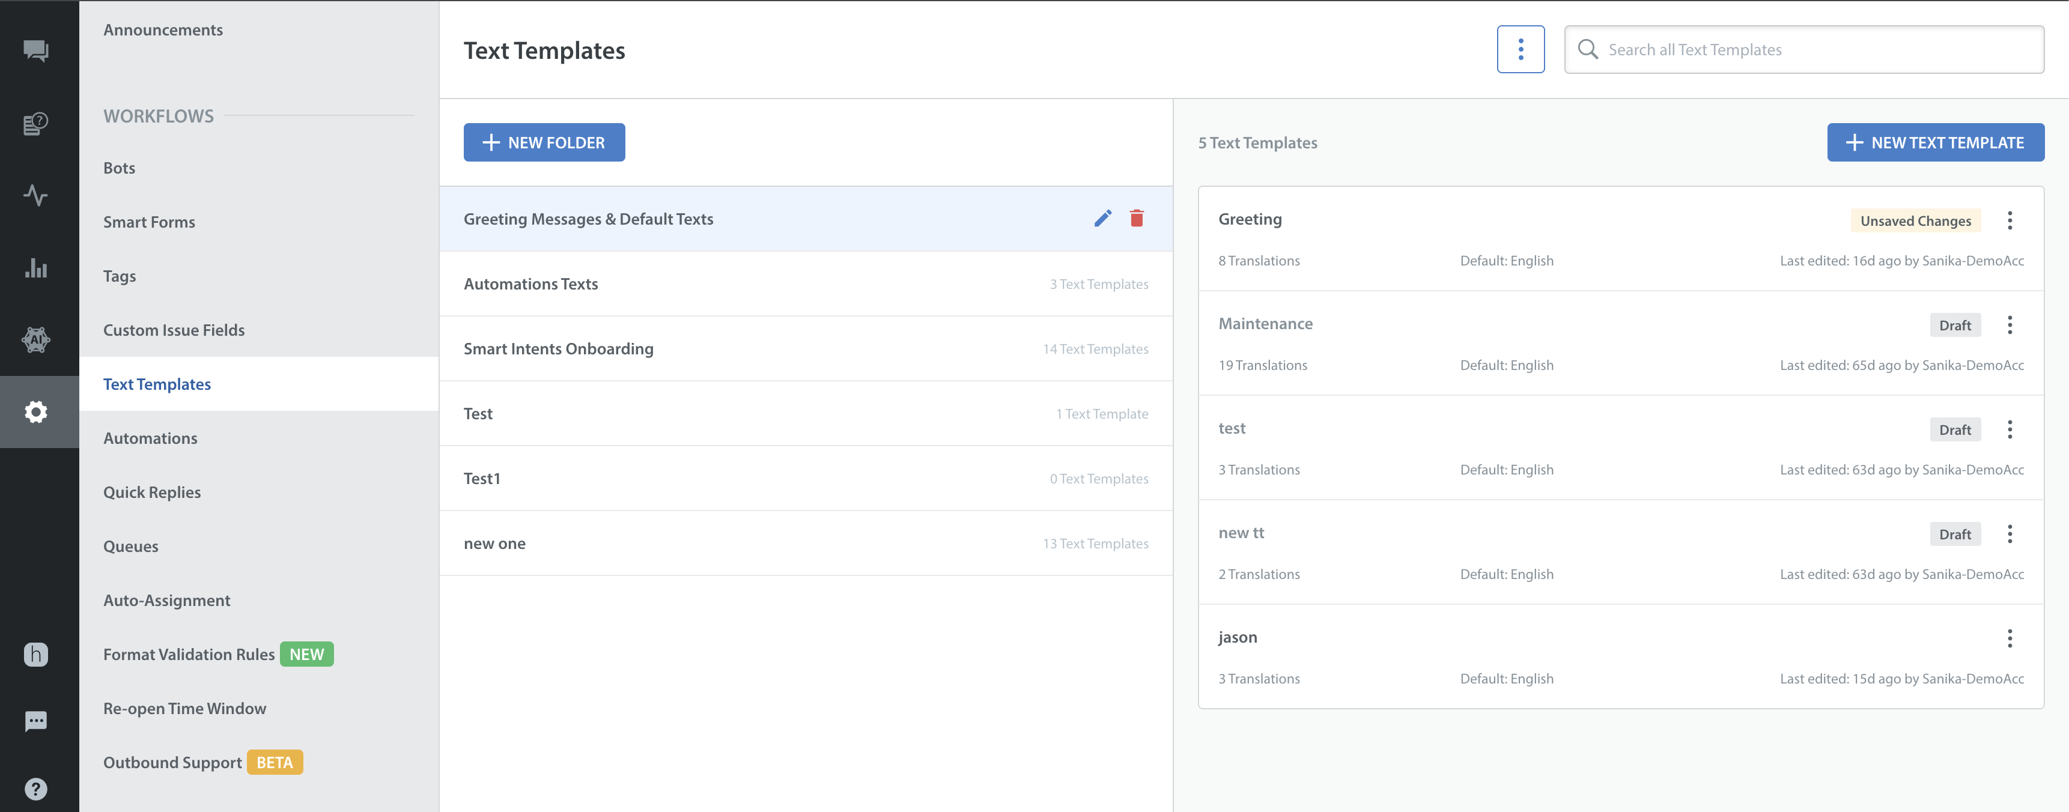2069x812 pixels.
Task: Open Bots workflow page
Action: [x=119, y=168]
